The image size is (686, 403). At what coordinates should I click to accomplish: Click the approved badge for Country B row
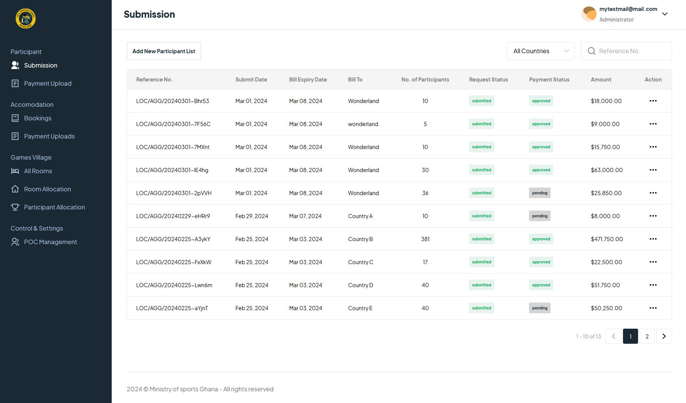point(541,239)
